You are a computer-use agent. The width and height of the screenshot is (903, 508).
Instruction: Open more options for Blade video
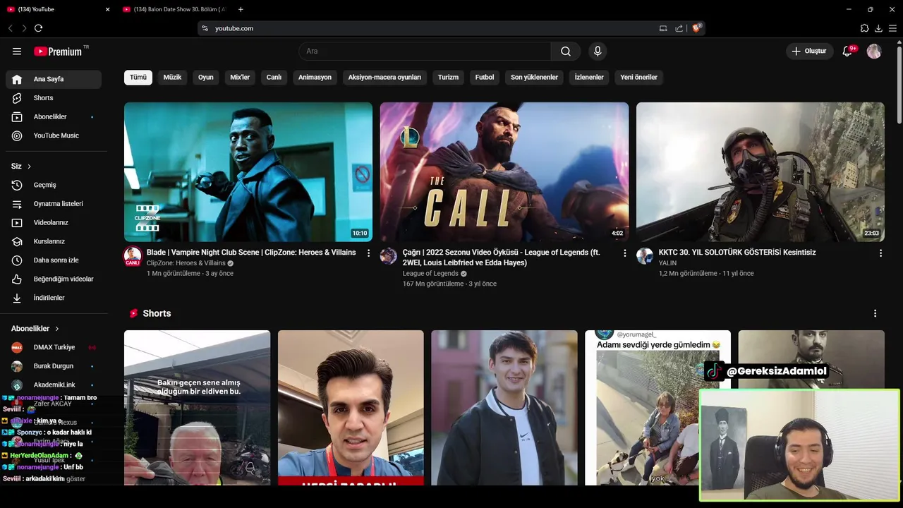coord(368,253)
